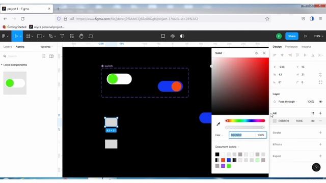
Task: Click the Present play icon
Action: [x=305, y=36]
